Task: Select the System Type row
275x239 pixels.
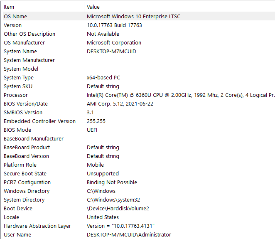Action: point(19,78)
